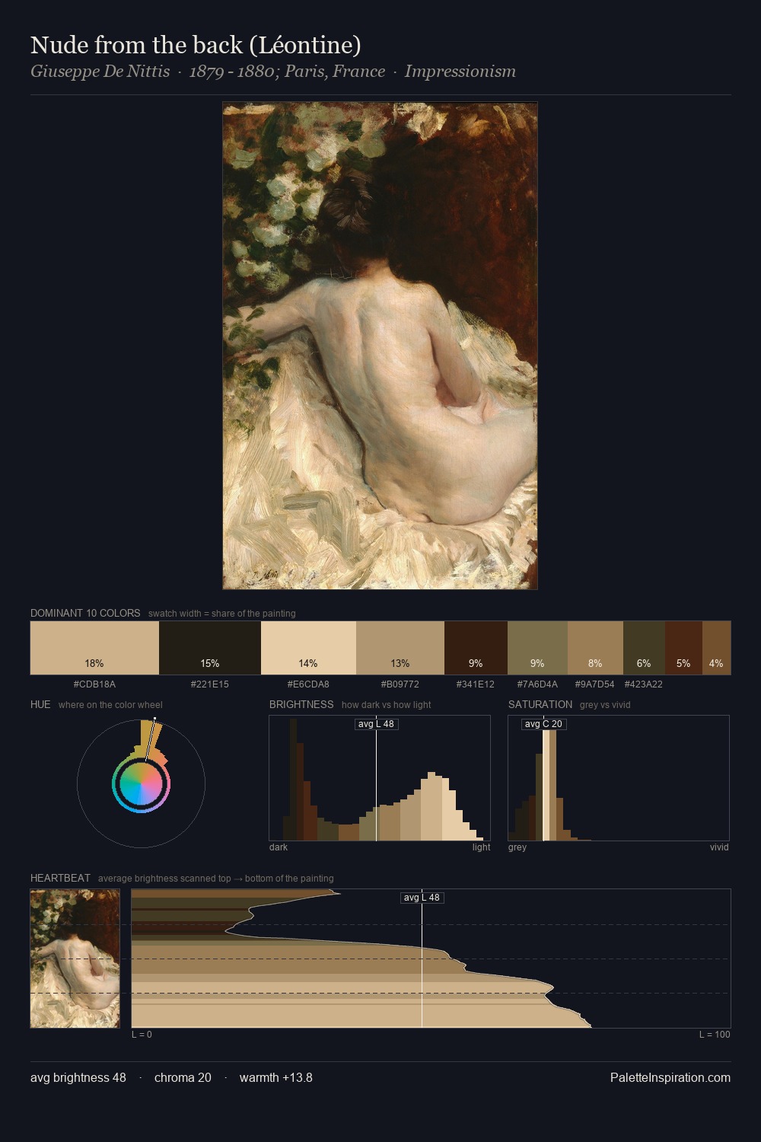Screen dimensions: 761x1142
Task: Click the "HEARTBEAT" section heading
Action: [x=60, y=878]
